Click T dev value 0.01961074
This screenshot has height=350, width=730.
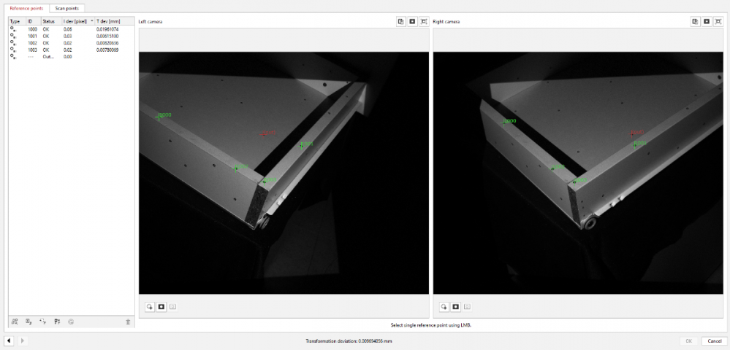(x=107, y=29)
